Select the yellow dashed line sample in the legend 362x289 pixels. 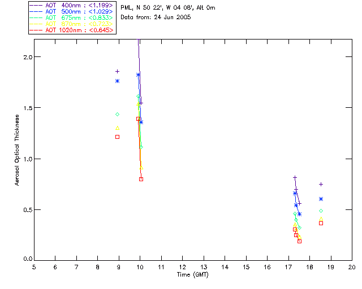coord(36,24)
